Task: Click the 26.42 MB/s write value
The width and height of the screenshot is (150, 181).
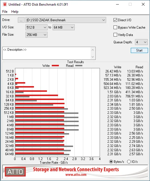Action: tap(113, 71)
